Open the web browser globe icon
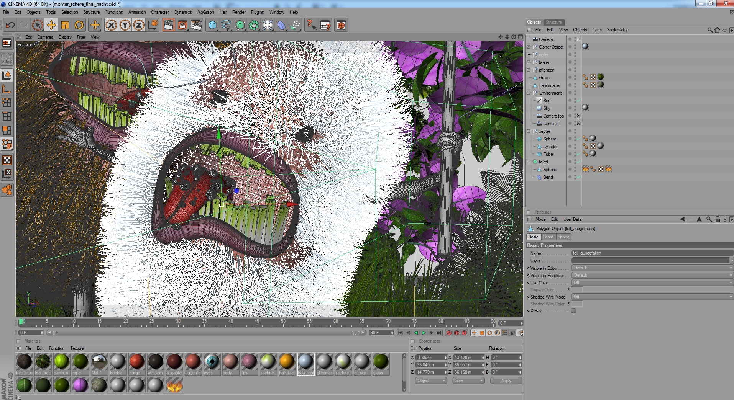 pos(341,25)
